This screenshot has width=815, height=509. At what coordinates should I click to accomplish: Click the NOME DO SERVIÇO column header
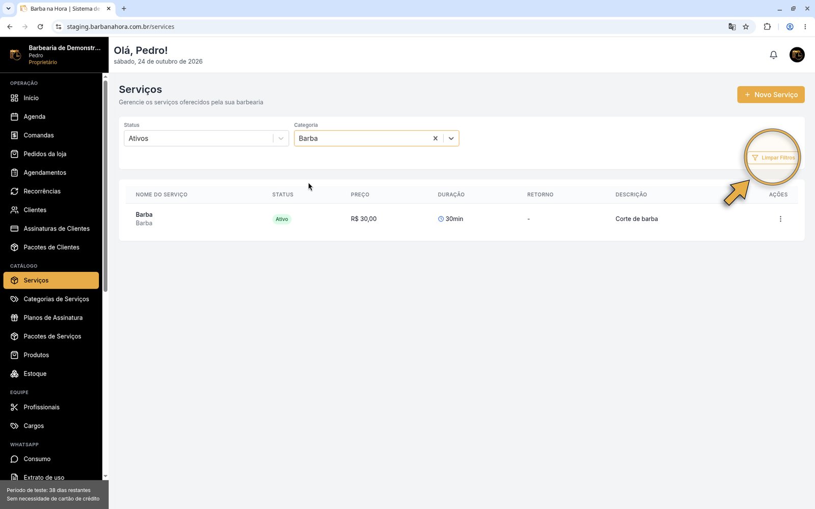click(x=161, y=194)
